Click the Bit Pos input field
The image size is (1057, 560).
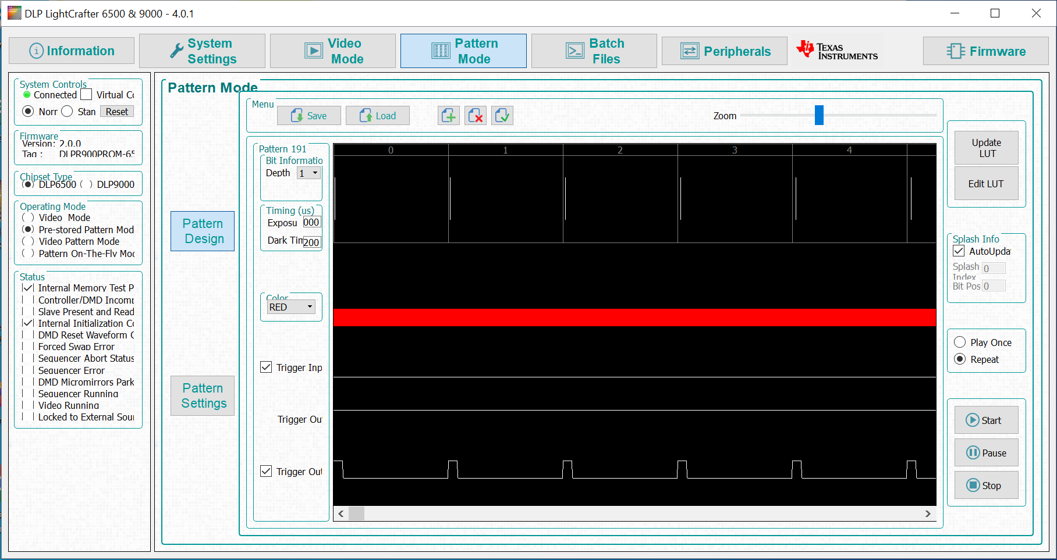click(994, 286)
